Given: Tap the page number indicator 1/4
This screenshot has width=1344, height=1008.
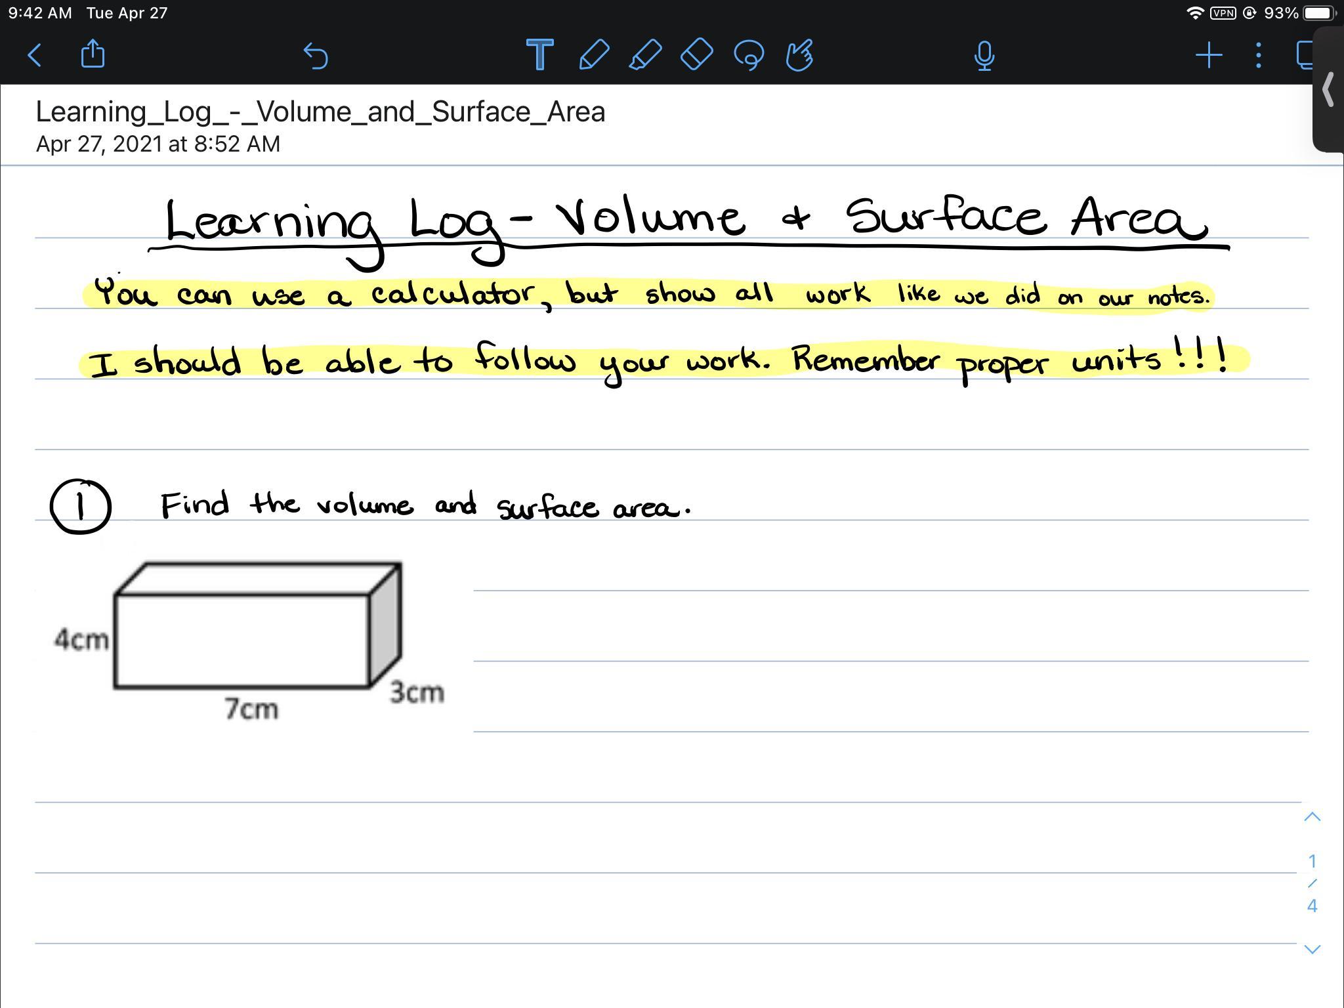Looking at the screenshot, I should 1312,883.
